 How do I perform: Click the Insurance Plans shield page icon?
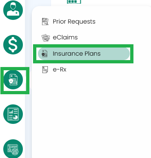coord(44,54)
